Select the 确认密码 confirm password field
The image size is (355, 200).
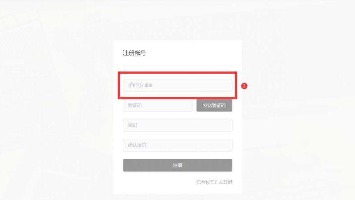tap(177, 145)
